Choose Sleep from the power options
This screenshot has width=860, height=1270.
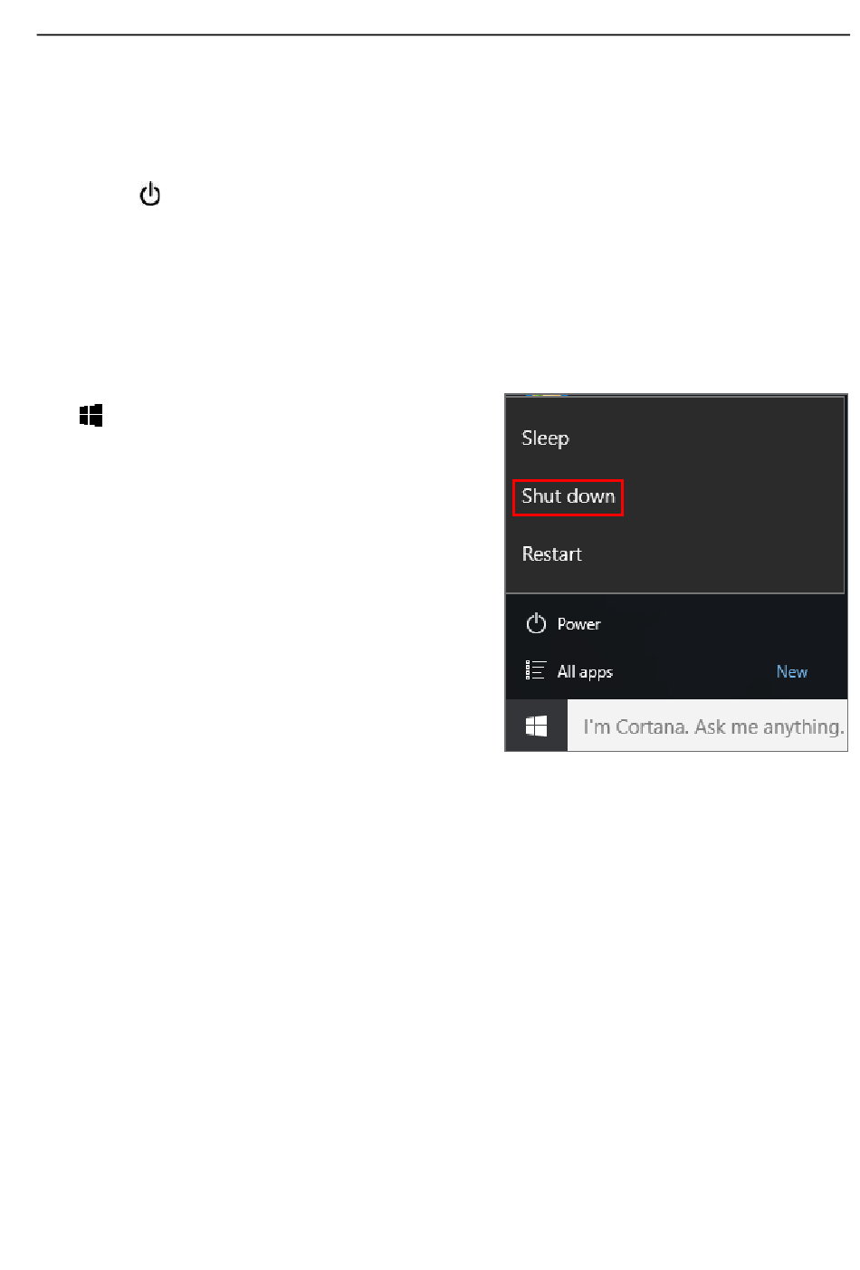545,438
